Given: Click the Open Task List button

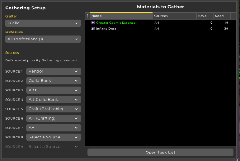Looking at the screenshot, I should (x=161, y=153).
